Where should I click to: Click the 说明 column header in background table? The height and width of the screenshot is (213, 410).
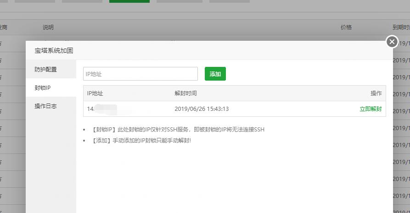[48, 27]
